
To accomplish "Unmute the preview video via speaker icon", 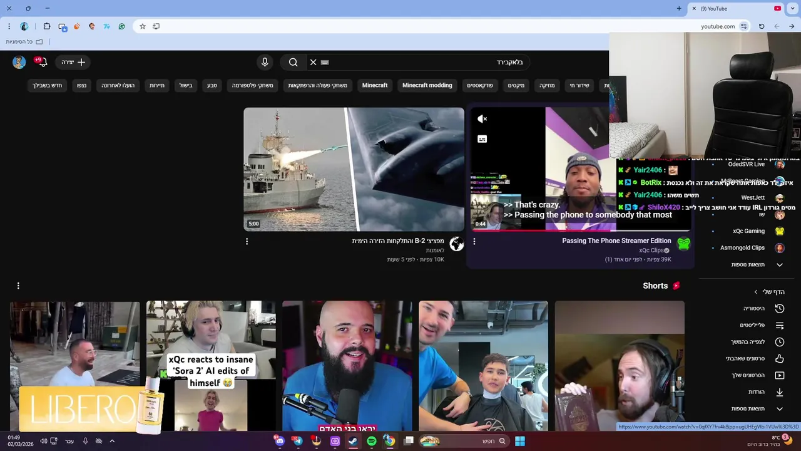I will pos(482,119).
